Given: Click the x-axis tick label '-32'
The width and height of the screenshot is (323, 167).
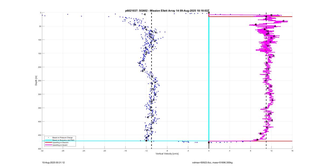Looking at the screenshot, I should (x=42, y=151).
